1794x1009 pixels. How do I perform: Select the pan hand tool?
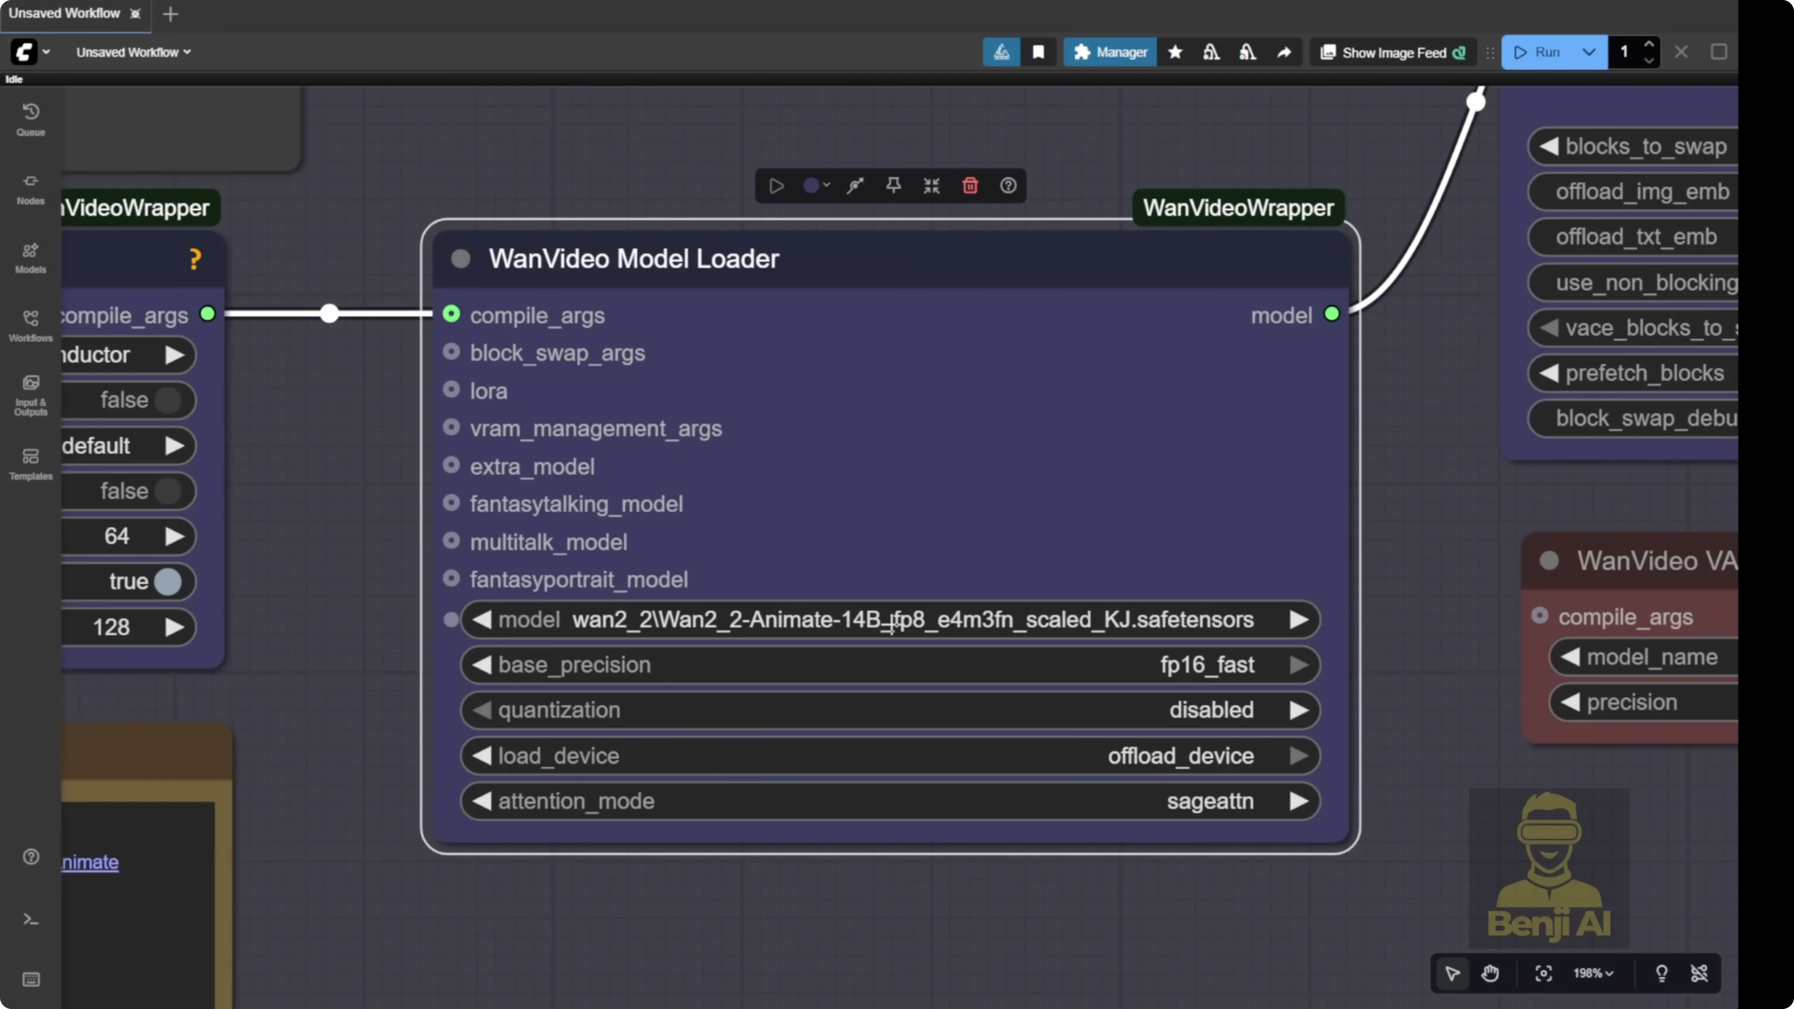1490,973
